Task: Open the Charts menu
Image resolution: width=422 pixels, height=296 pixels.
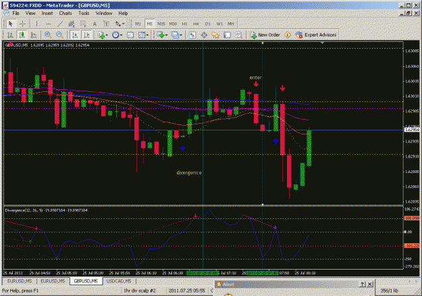Action: [x=65, y=14]
